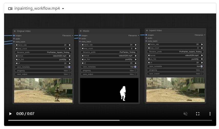Select next format in Inpaint Video node
The width and height of the screenshot is (219, 129).
coord(202,55)
